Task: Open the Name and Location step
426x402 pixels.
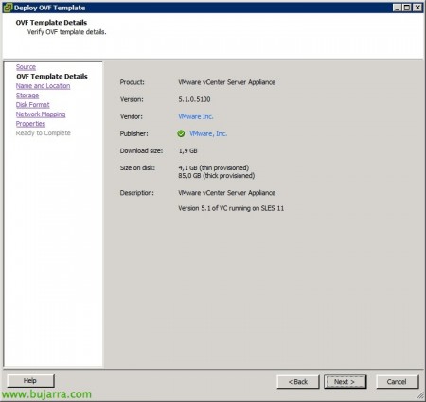Action: 44,86
